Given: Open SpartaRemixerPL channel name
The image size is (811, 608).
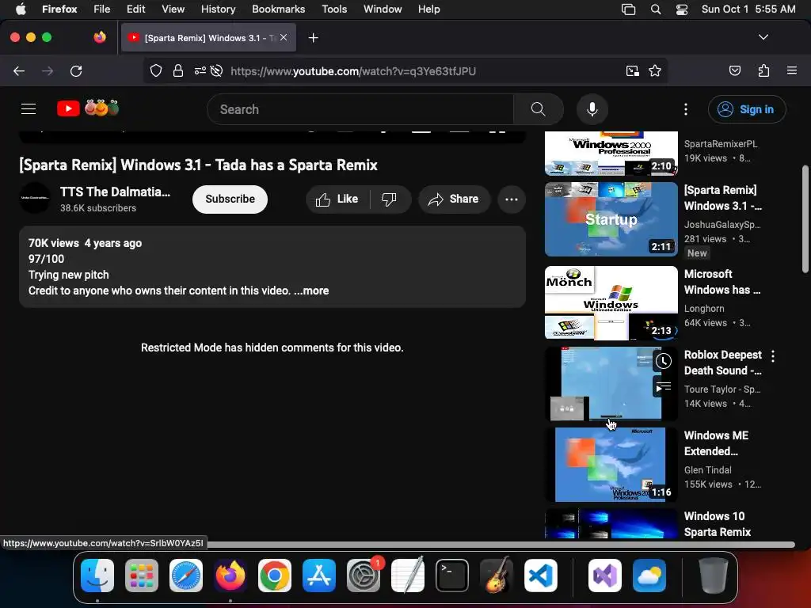Looking at the screenshot, I should pyautogui.click(x=721, y=144).
